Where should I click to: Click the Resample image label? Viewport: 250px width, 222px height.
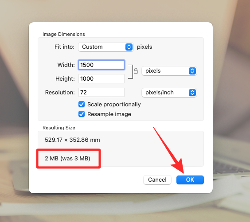[109, 114]
